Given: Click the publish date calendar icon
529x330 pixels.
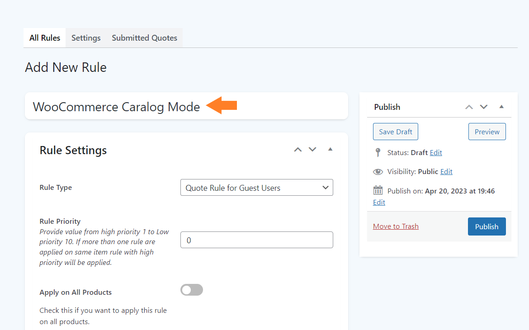Looking at the screenshot, I should coord(378,190).
